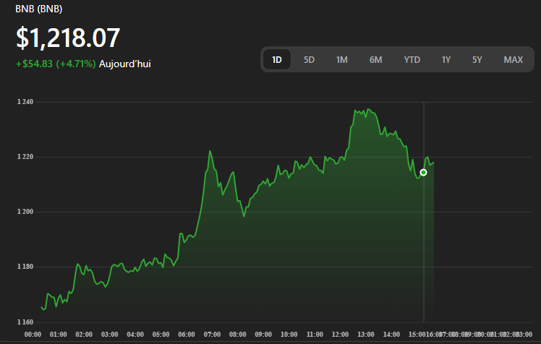Click the green +$54.83 (+4.71%) change
The width and height of the screenshot is (541, 344).
(x=55, y=64)
